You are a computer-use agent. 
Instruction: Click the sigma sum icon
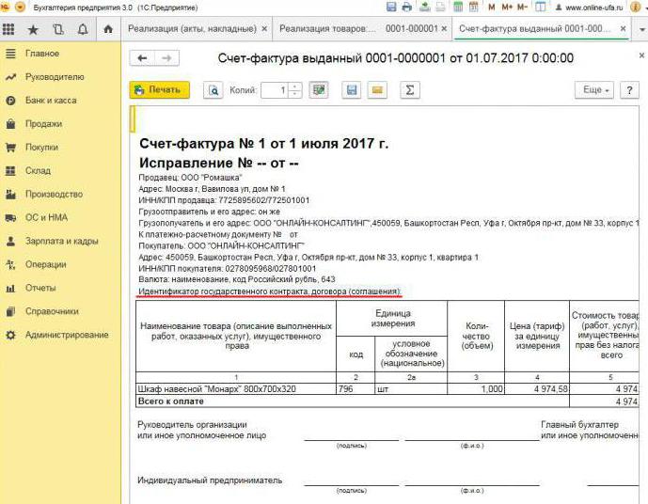pos(409,90)
